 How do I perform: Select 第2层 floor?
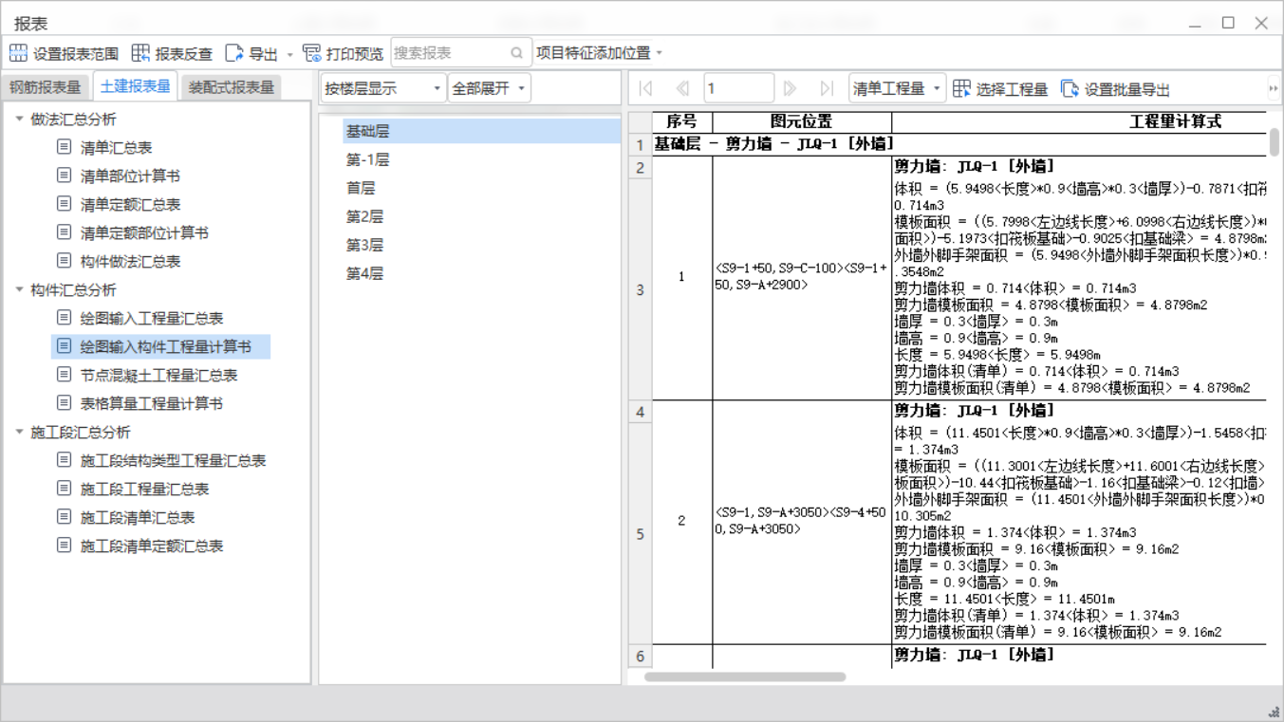click(x=364, y=216)
